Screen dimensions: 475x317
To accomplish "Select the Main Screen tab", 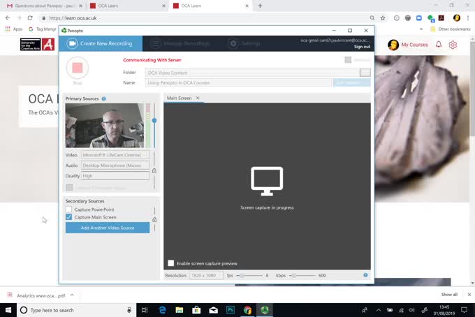I will coord(179,98).
